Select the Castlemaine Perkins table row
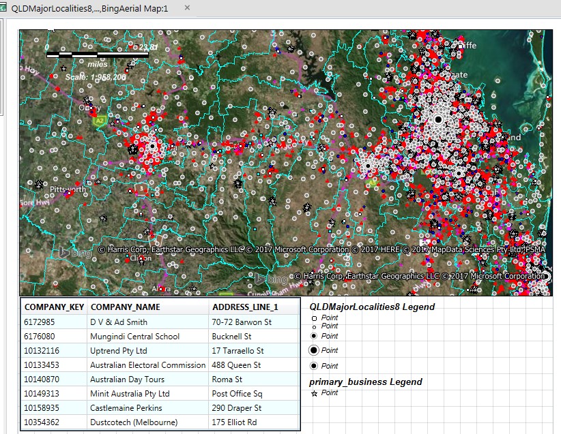 coord(126,407)
